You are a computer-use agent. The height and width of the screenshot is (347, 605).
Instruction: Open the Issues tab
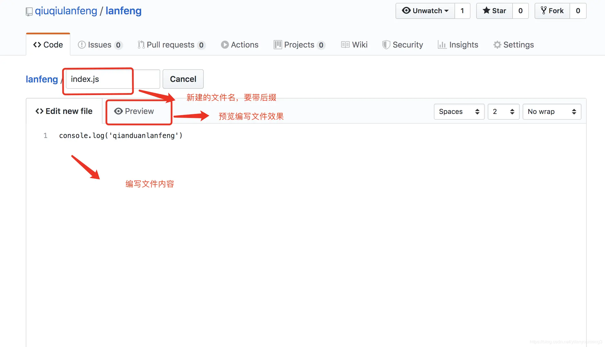pos(100,45)
